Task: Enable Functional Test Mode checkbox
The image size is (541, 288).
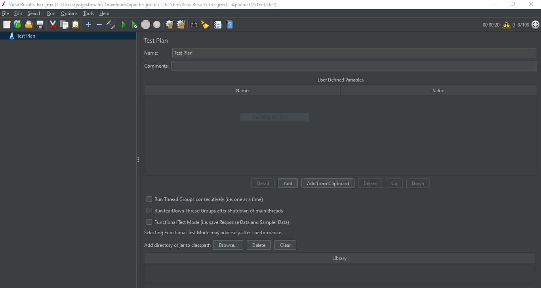Action: 149,222
